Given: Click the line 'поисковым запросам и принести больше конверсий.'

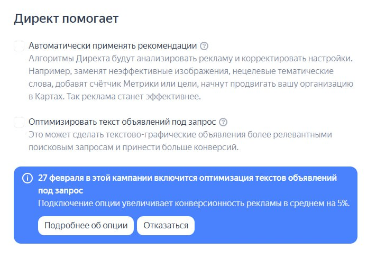Looking at the screenshot, I should 133,147.
